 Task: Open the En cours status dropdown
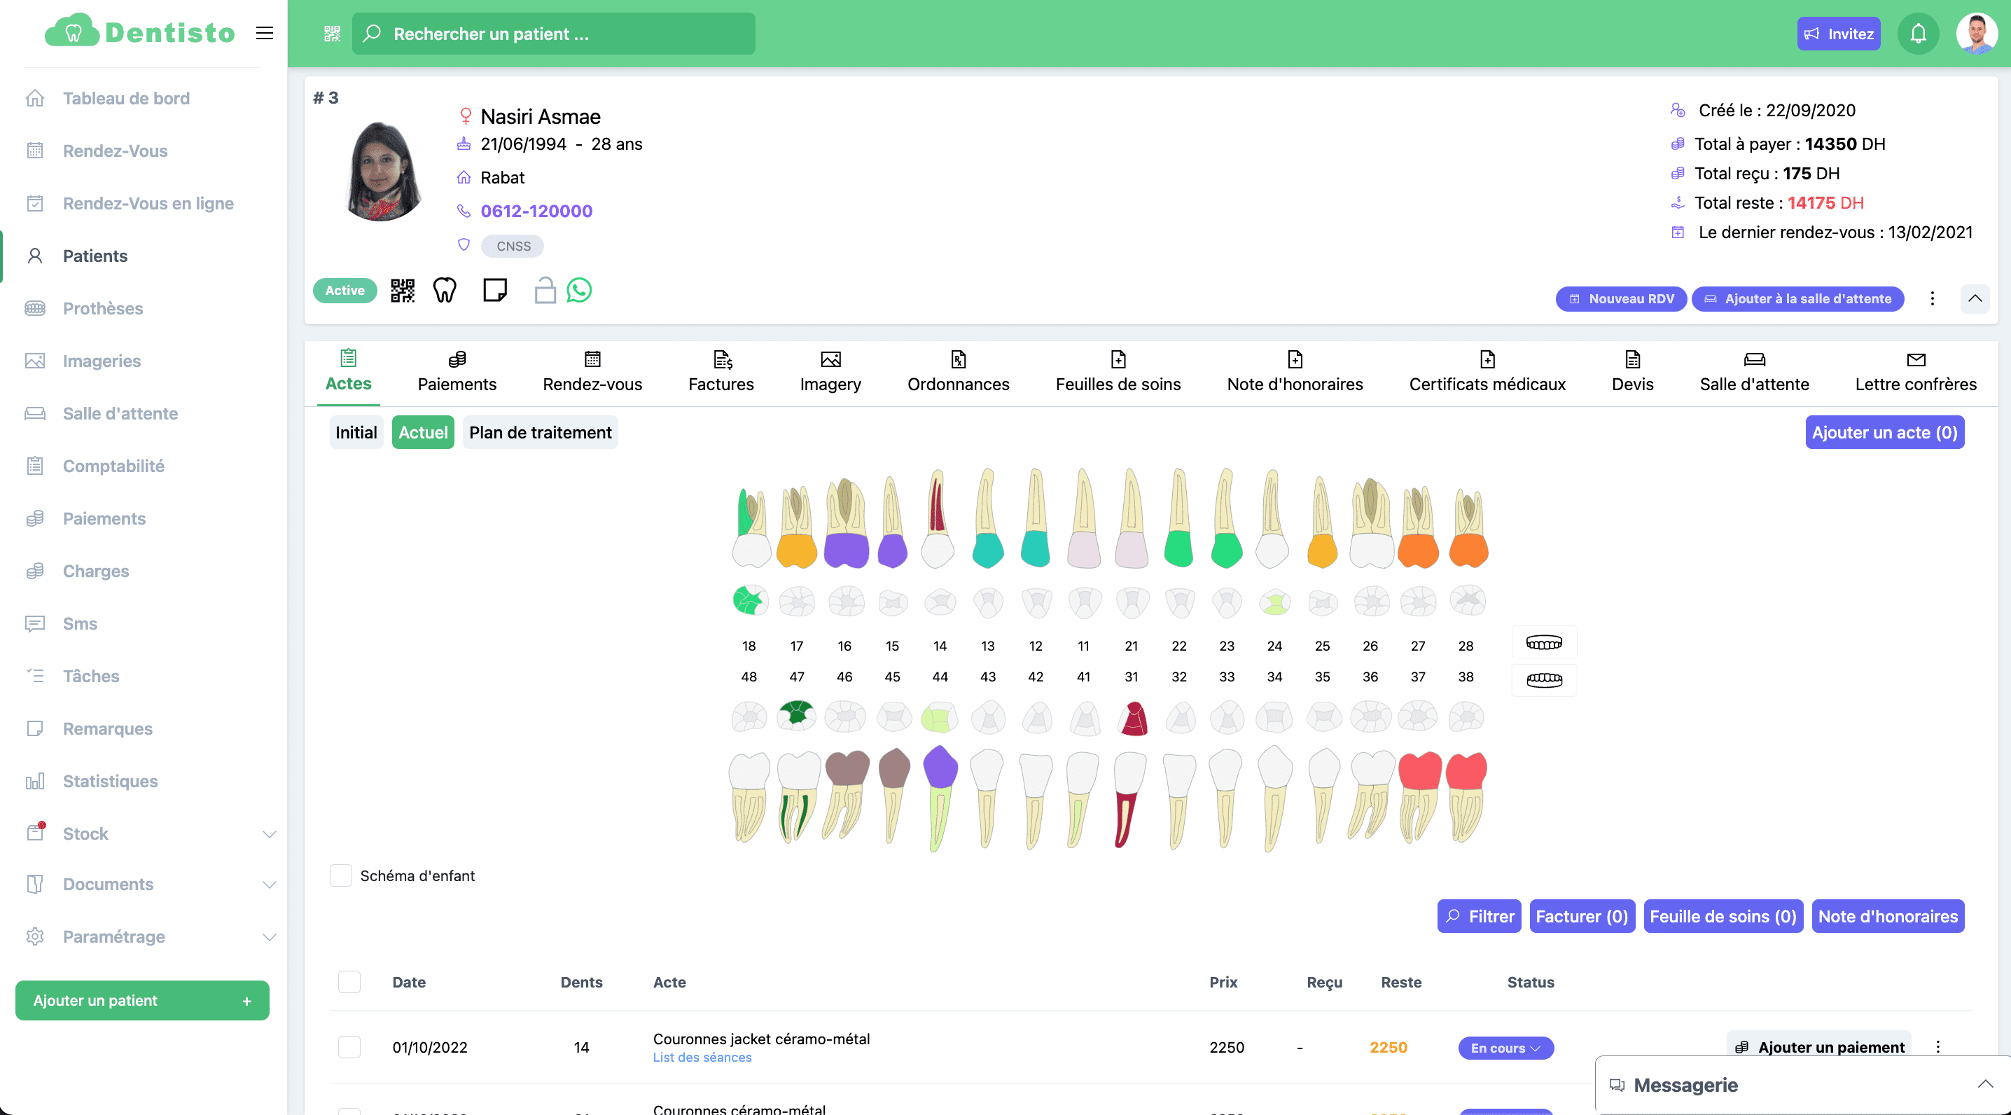[x=1505, y=1048]
